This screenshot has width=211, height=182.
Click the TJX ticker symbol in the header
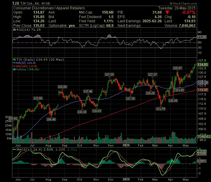(x=16, y=3)
